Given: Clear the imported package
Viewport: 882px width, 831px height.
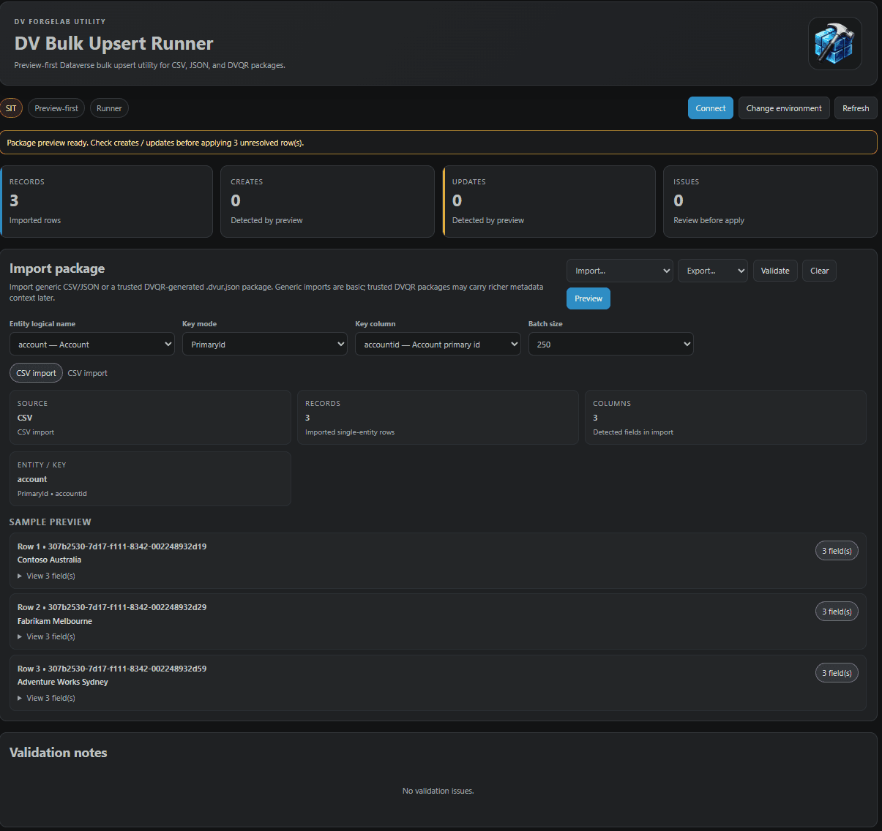Looking at the screenshot, I should click(x=819, y=271).
